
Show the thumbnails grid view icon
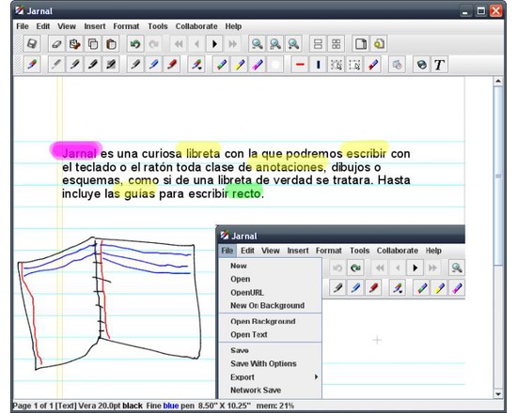pos(336,44)
